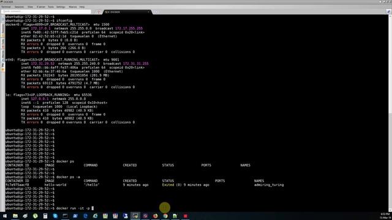Open the Settings menu
Viewport: 392px width, 220px height.
coord(61,7)
